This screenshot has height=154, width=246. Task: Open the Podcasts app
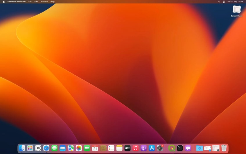(143, 148)
